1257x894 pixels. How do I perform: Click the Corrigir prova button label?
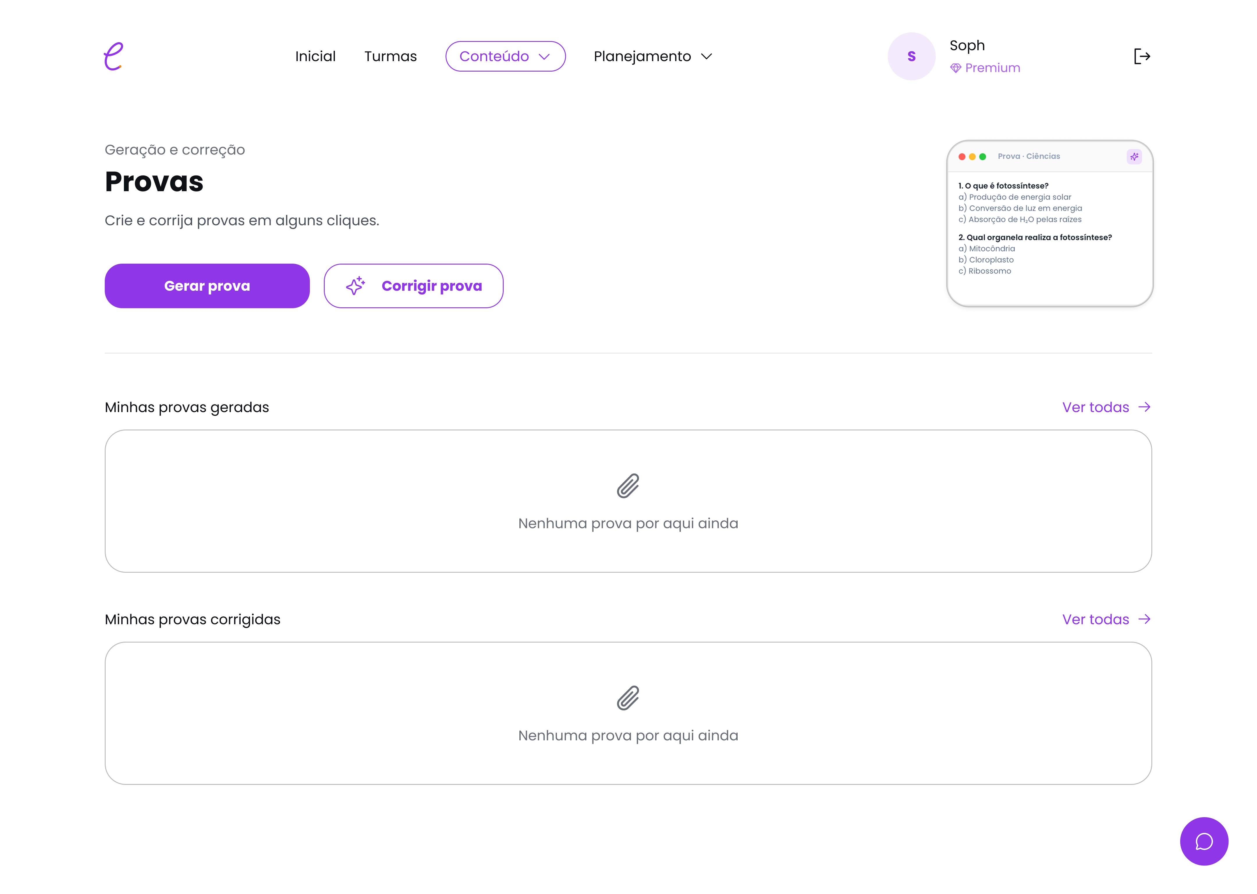(432, 286)
